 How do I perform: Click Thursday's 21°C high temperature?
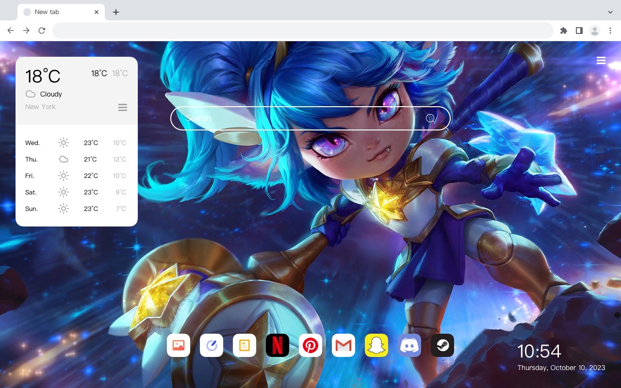tap(90, 160)
